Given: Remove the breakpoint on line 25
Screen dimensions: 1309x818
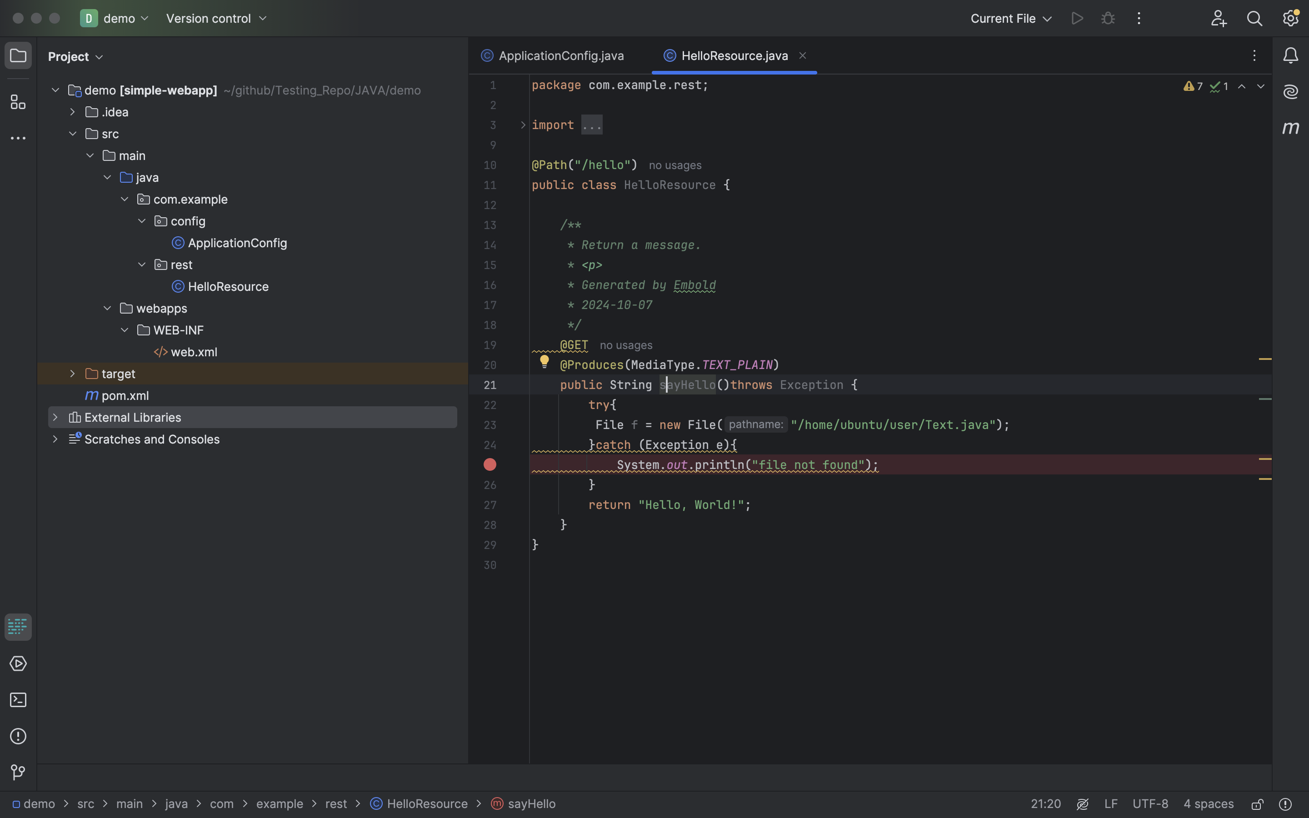Looking at the screenshot, I should (490, 465).
